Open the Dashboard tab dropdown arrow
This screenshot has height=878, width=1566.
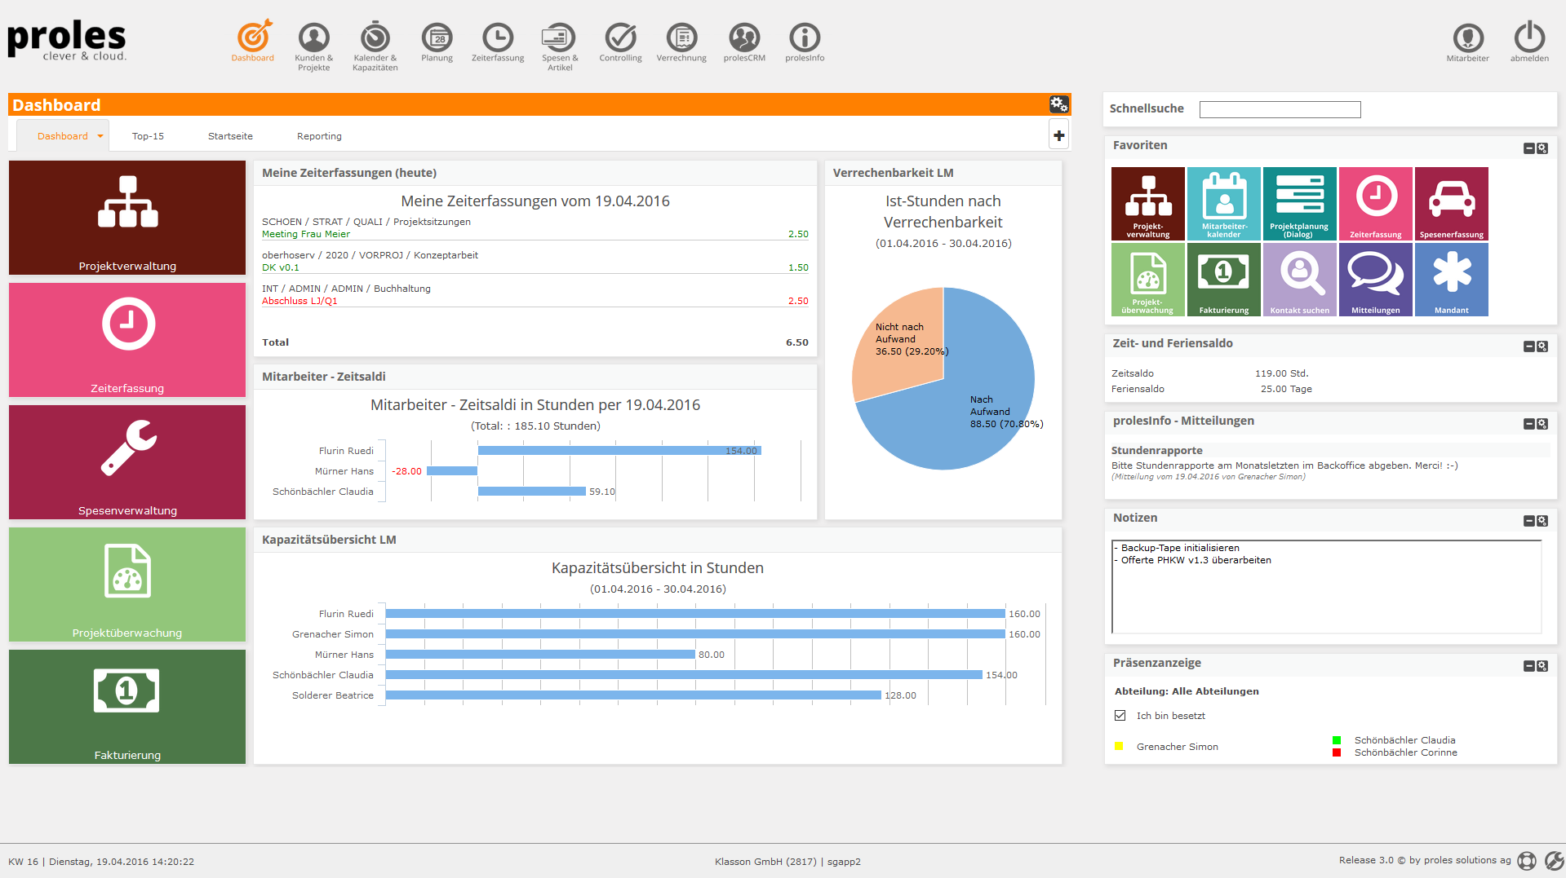point(101,135)
